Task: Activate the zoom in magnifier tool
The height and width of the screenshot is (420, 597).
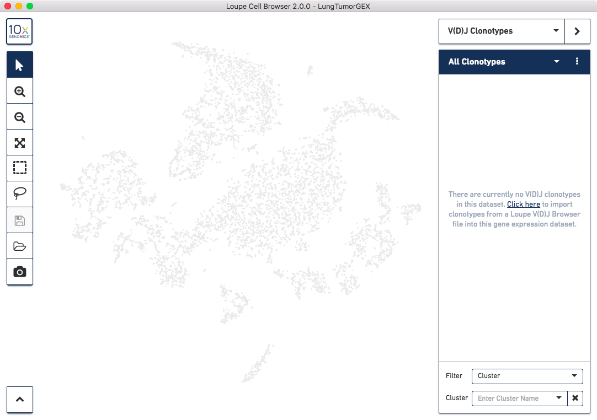Action: [20, 91]
